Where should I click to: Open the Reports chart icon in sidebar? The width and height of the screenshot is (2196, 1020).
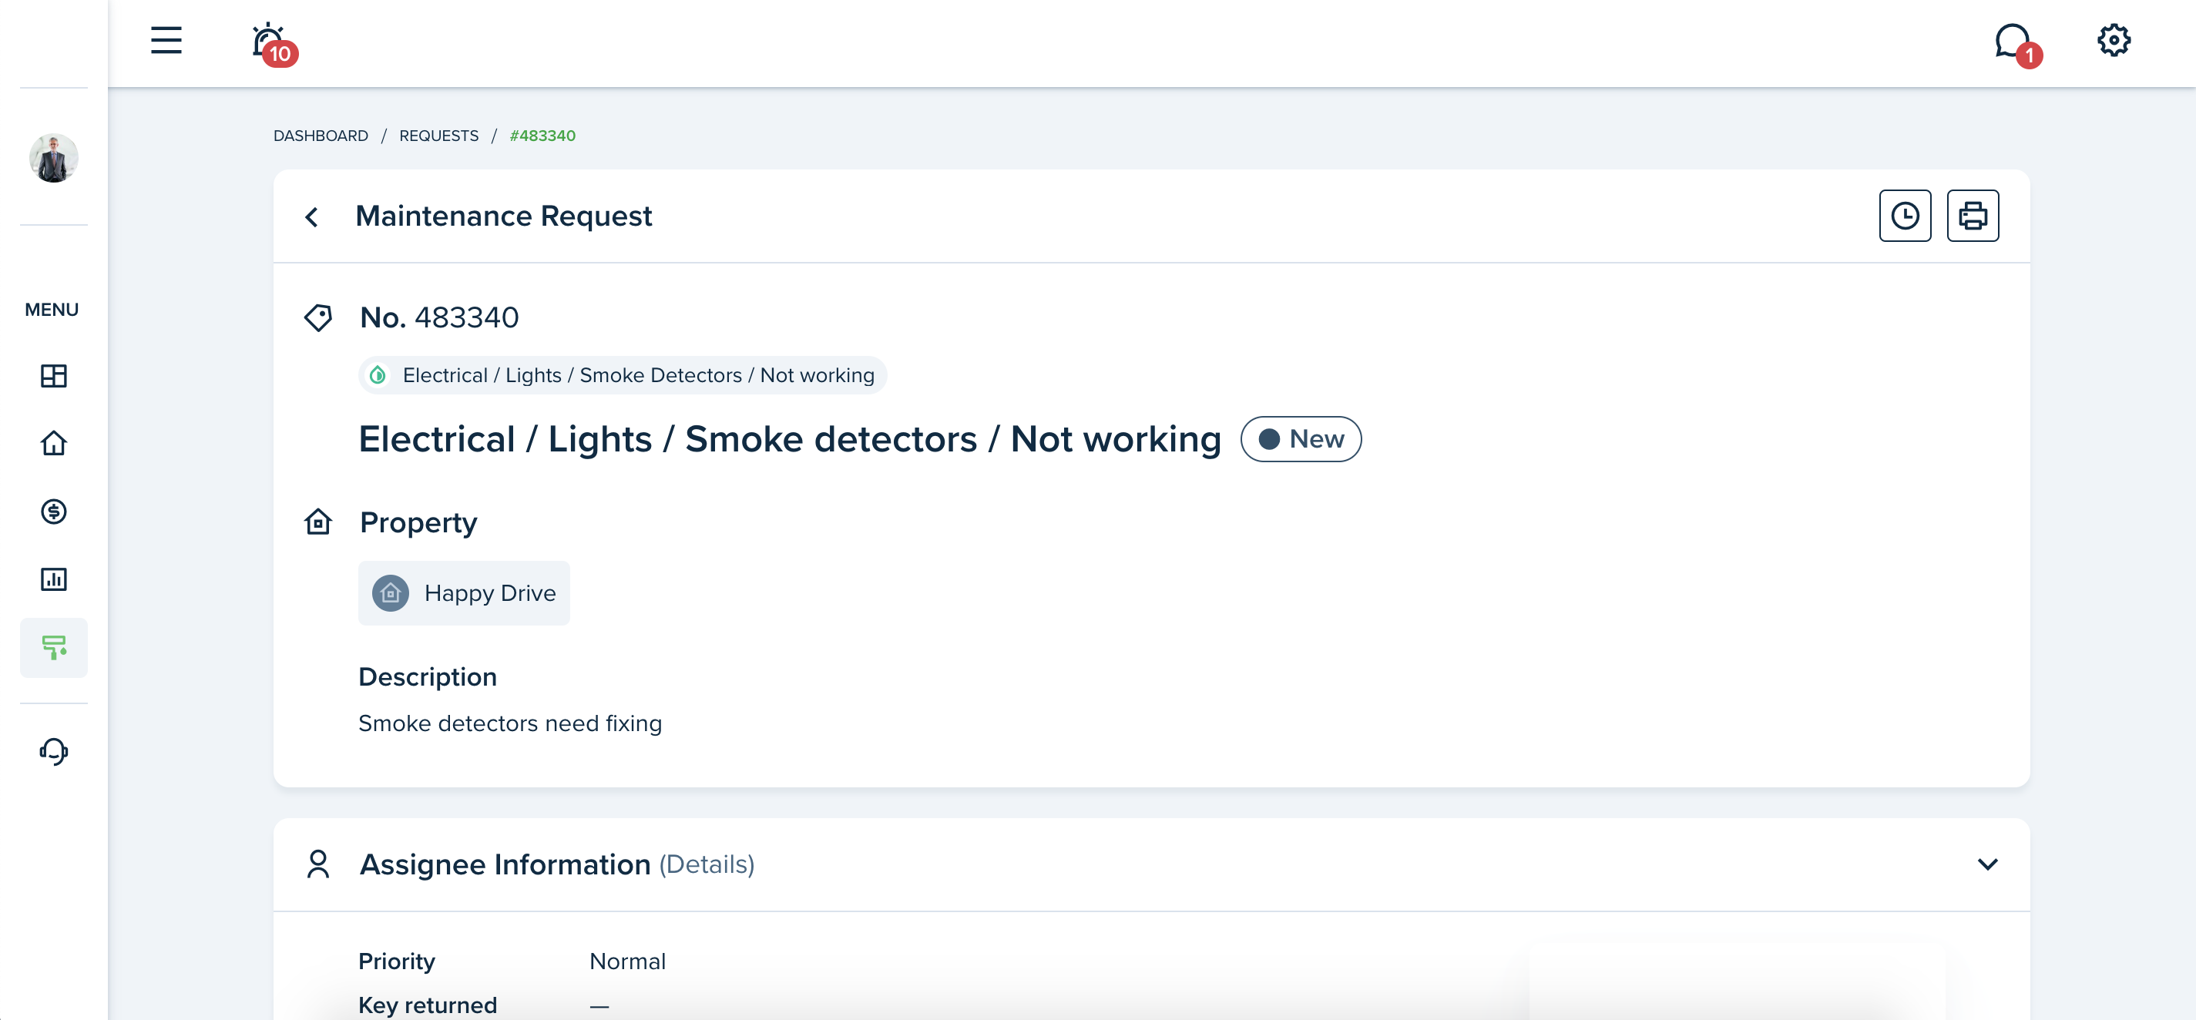54,579
